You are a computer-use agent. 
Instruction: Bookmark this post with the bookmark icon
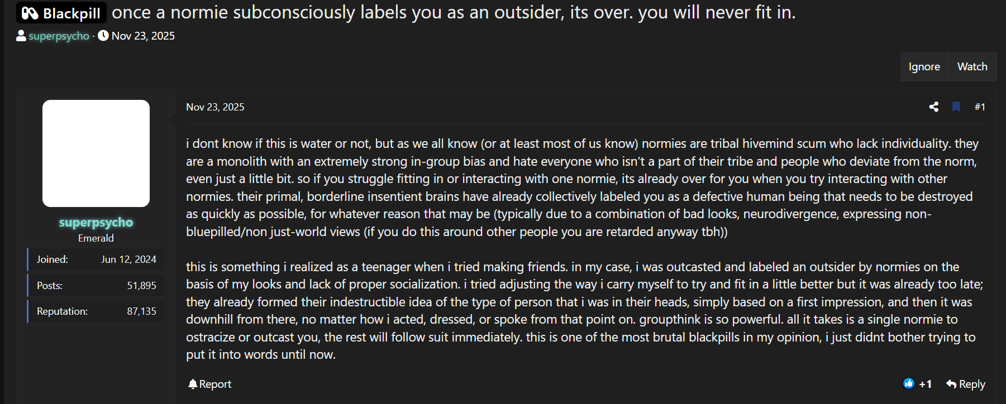(956, 107)
